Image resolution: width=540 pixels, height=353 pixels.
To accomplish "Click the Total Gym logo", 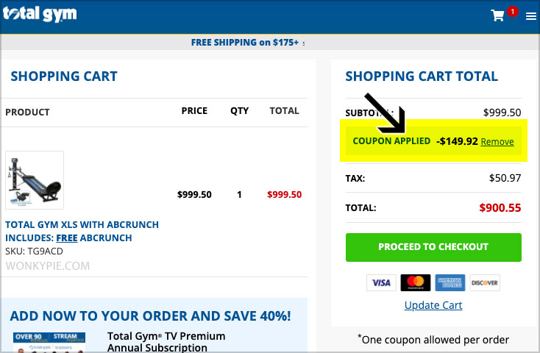I will 40,14.
